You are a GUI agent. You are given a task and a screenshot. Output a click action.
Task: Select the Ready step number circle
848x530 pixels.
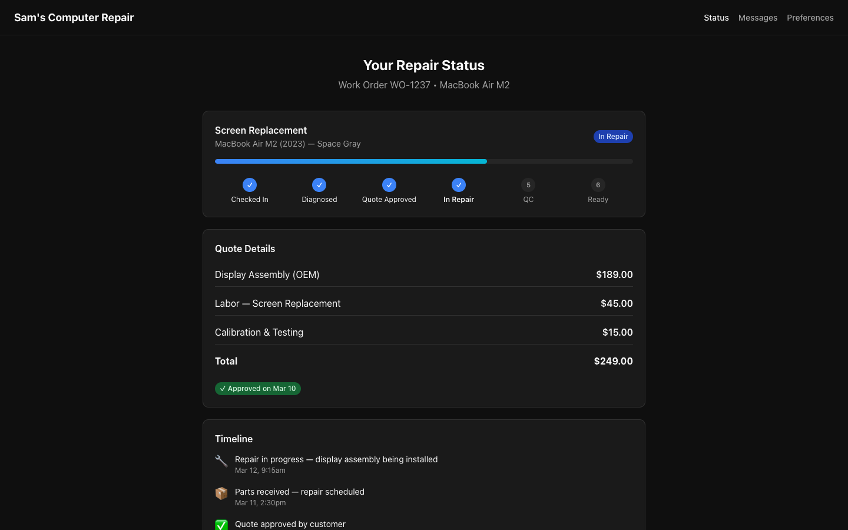pyautogui.click(x=598, y=185)
